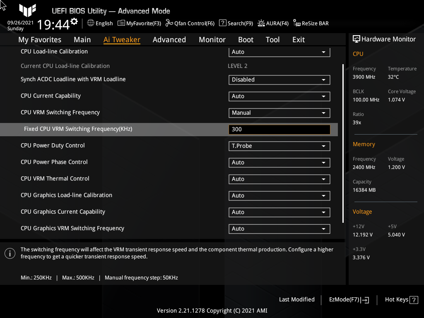
Task: Click the Last Modified button
Action: coord(296,299)
